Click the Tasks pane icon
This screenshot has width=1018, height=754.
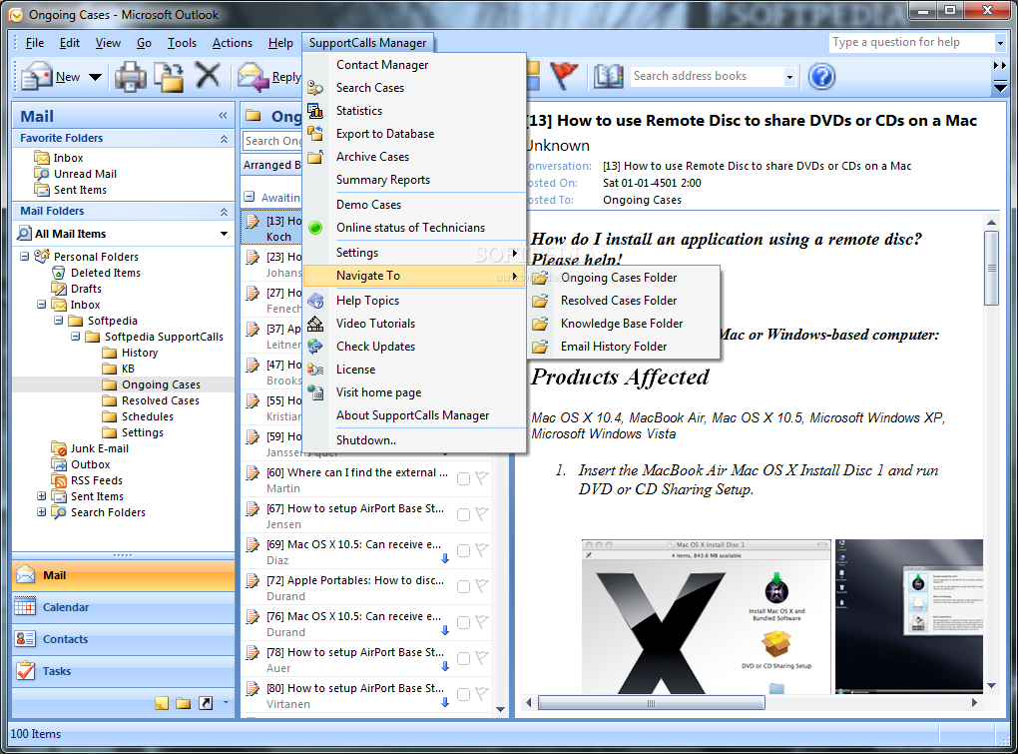26,670
